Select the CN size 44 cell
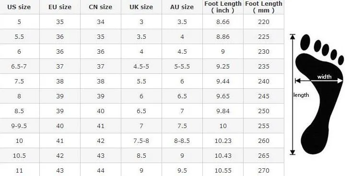Image resolution: width=350 pixels, height=176 pixels. tap(101, 170)
